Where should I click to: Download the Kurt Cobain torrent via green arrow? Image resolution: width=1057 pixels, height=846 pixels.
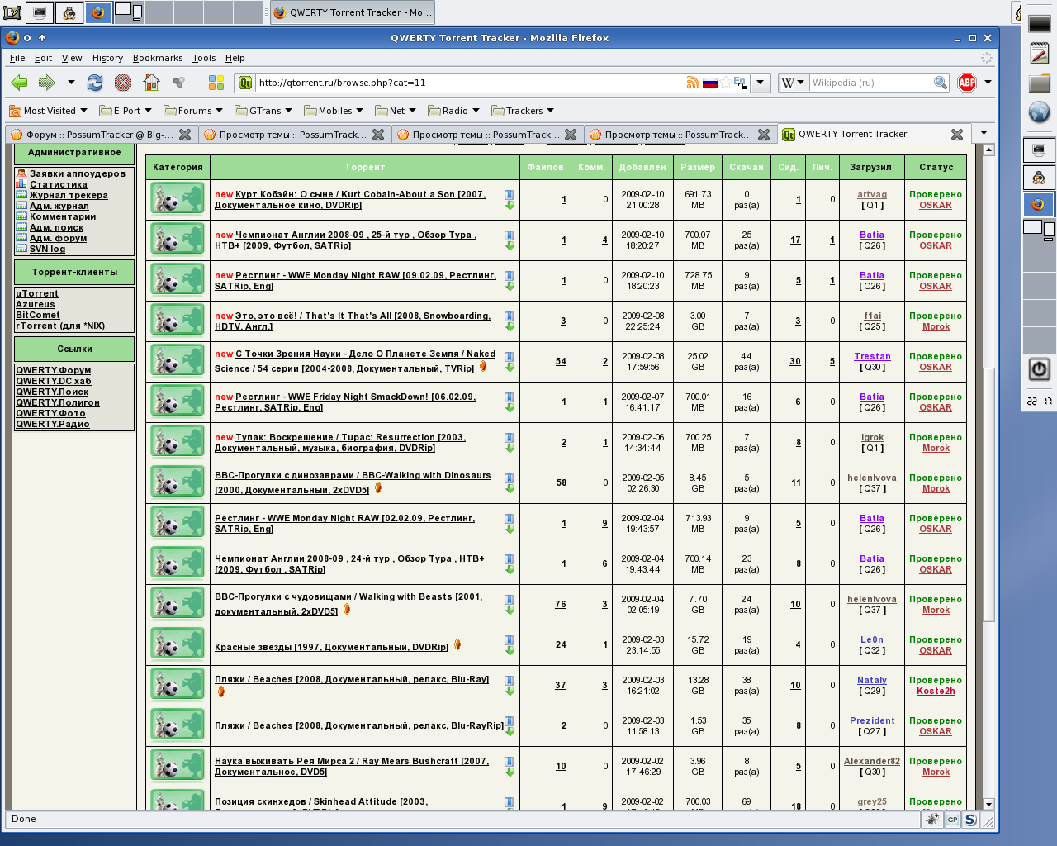(x=510, y=206)
